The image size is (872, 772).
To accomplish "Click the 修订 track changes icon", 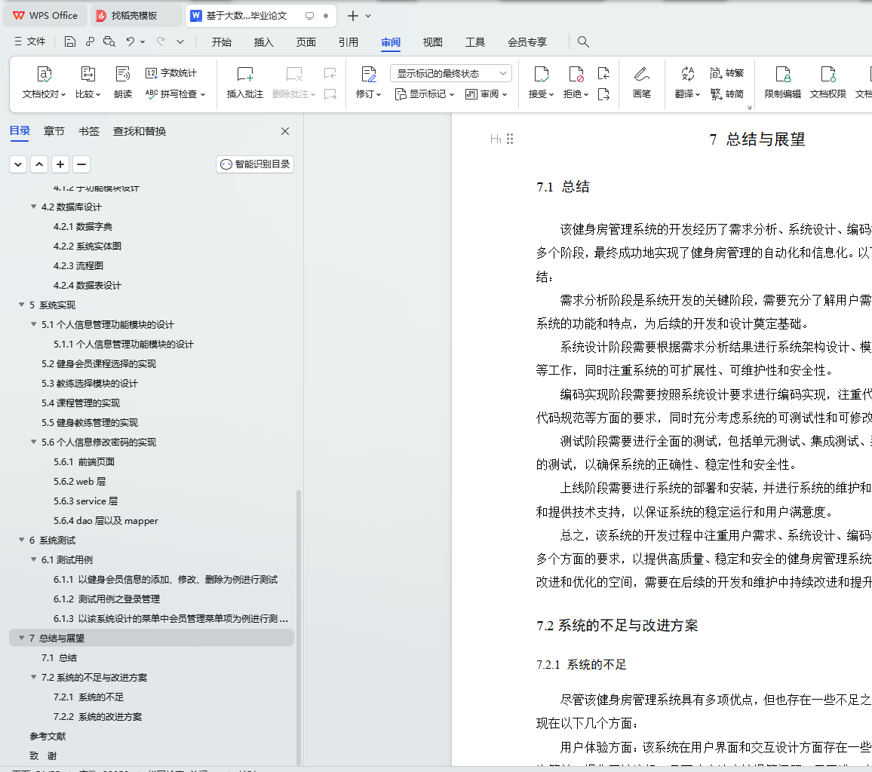I will pos(368,75).
